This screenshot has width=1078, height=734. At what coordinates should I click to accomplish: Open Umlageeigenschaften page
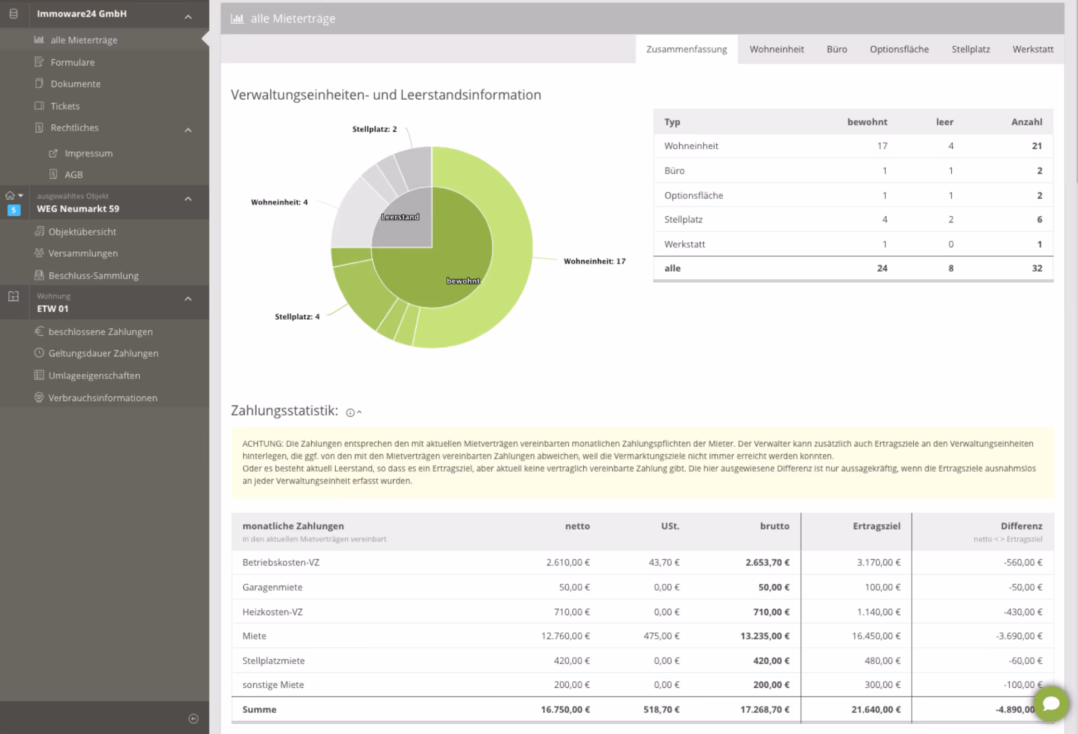(x=94, y=375)
